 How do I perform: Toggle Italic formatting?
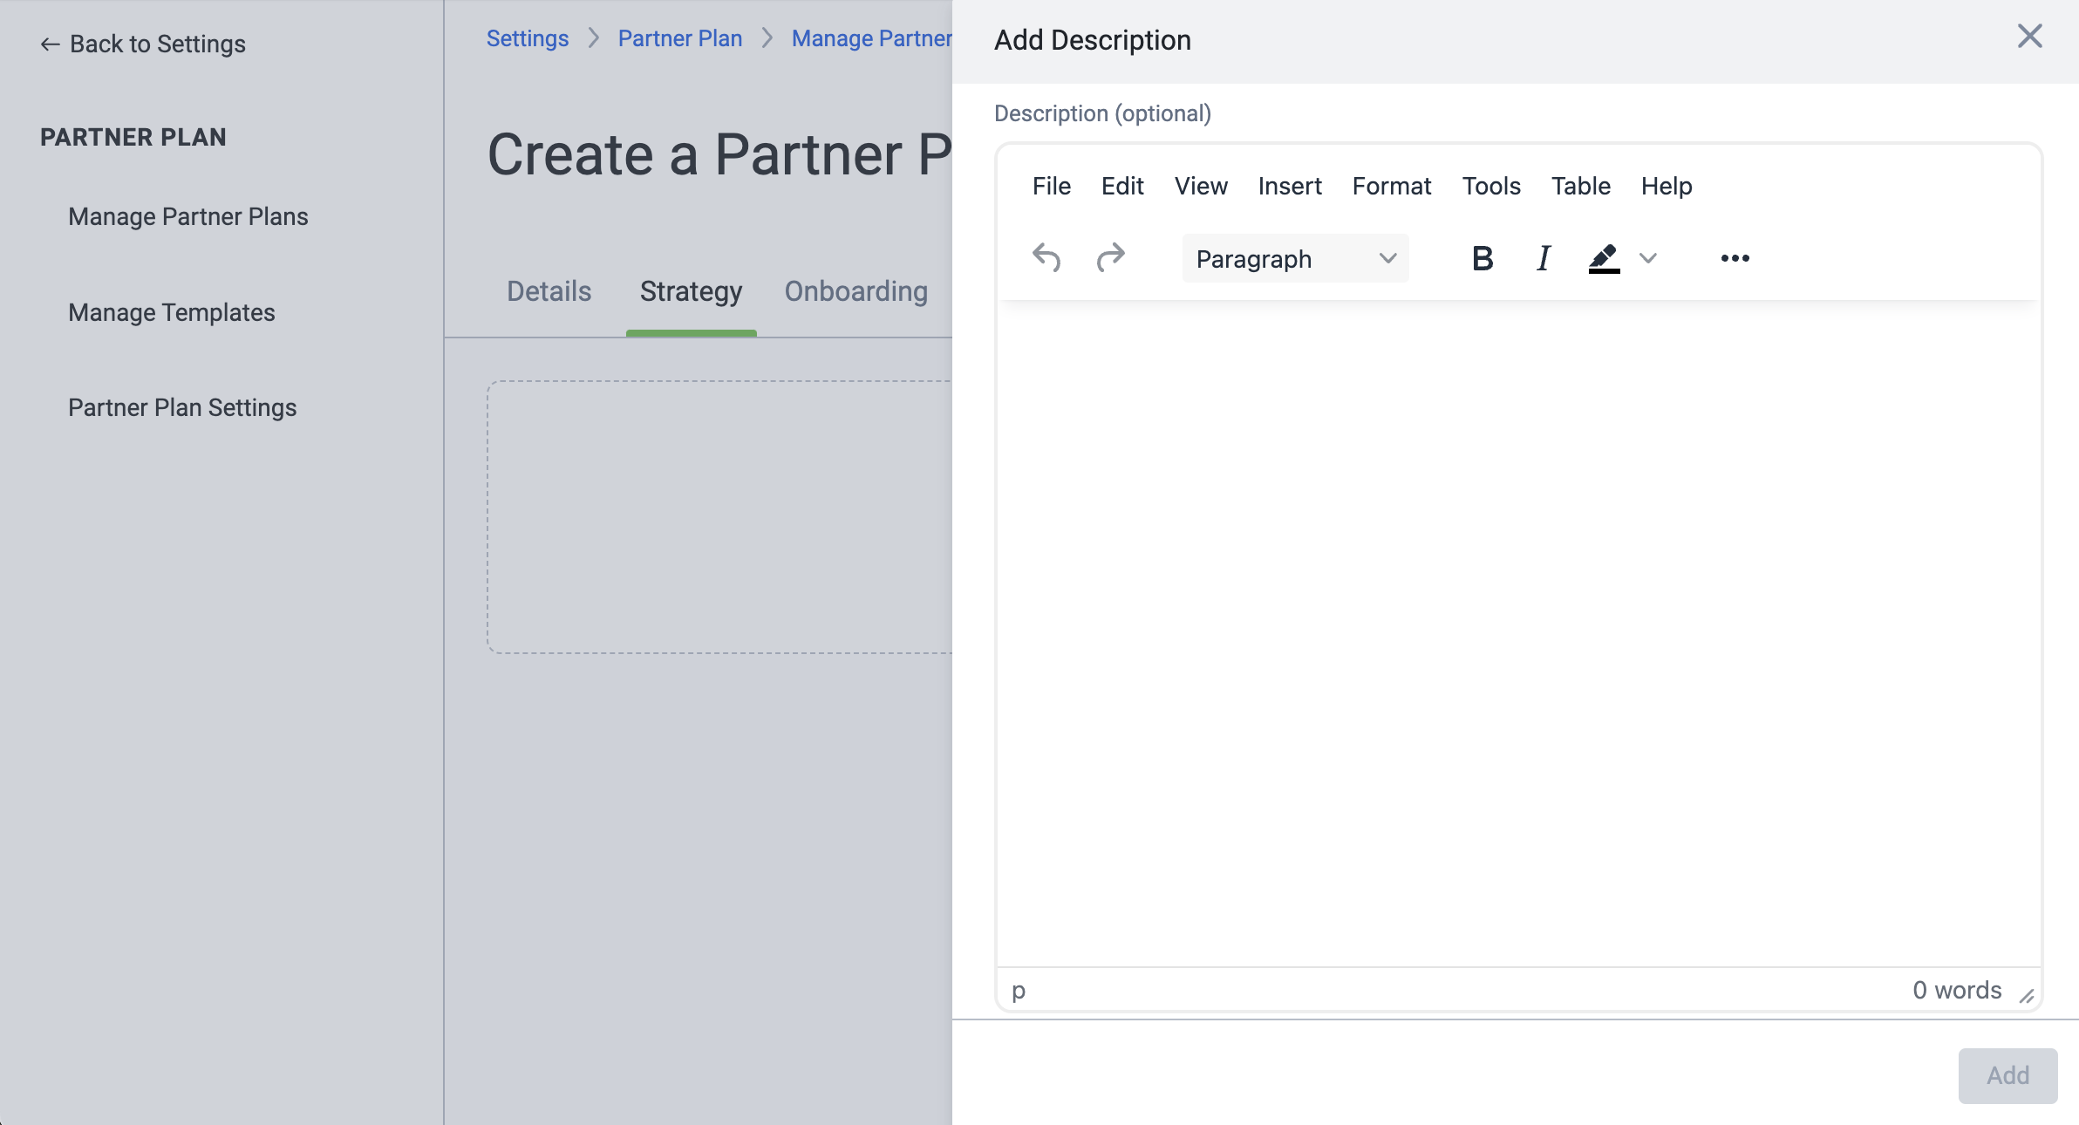pyautogui.click(x=1544, y=258)
